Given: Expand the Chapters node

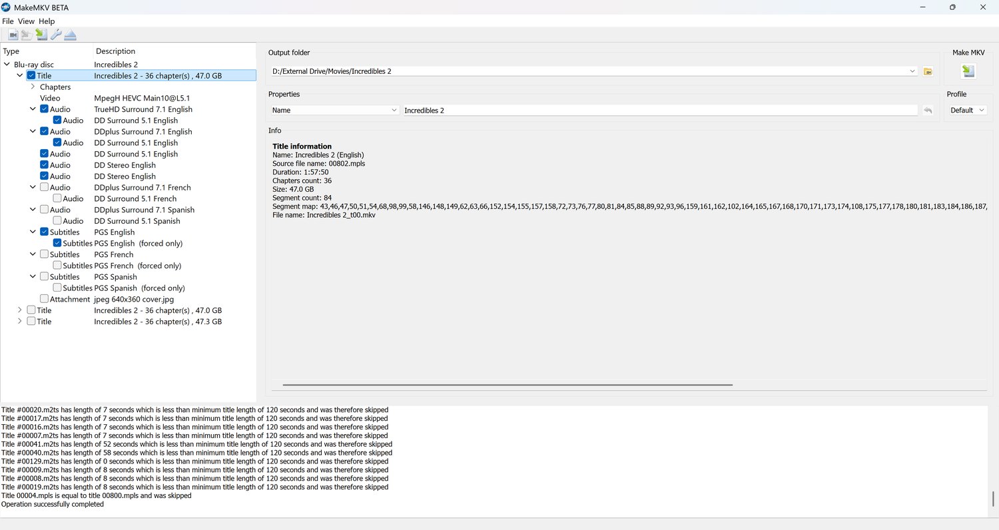Looking at the screenshot, I should click(33, 87).
